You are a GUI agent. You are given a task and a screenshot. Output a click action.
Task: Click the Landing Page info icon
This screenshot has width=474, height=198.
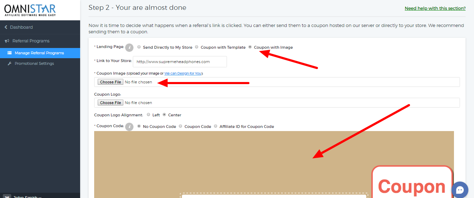(129, 47)
